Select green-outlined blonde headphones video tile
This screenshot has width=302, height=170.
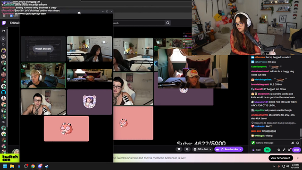(43, 76)
